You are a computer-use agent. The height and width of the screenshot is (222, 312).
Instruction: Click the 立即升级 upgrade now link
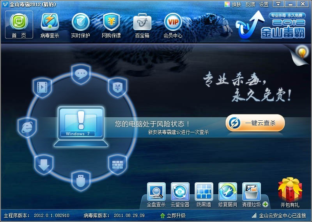(173, 215)
